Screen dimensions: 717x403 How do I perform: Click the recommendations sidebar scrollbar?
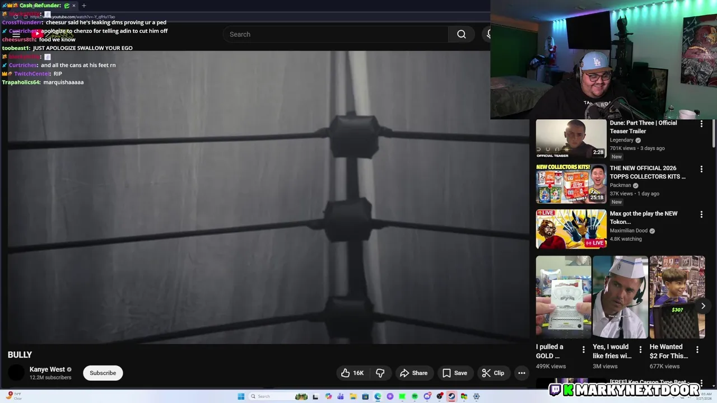point(714,134)
